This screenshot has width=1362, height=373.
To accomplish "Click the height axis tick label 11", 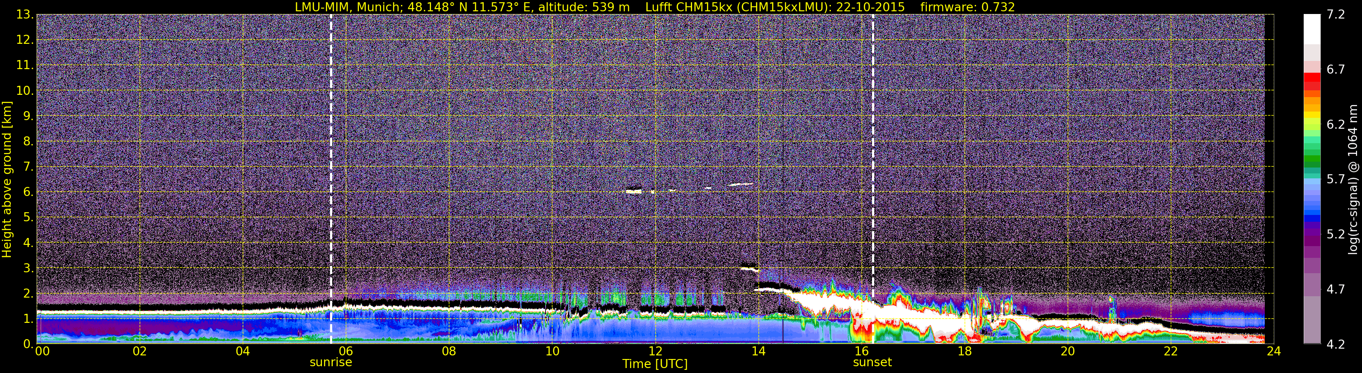I will [x=24, y=65].
